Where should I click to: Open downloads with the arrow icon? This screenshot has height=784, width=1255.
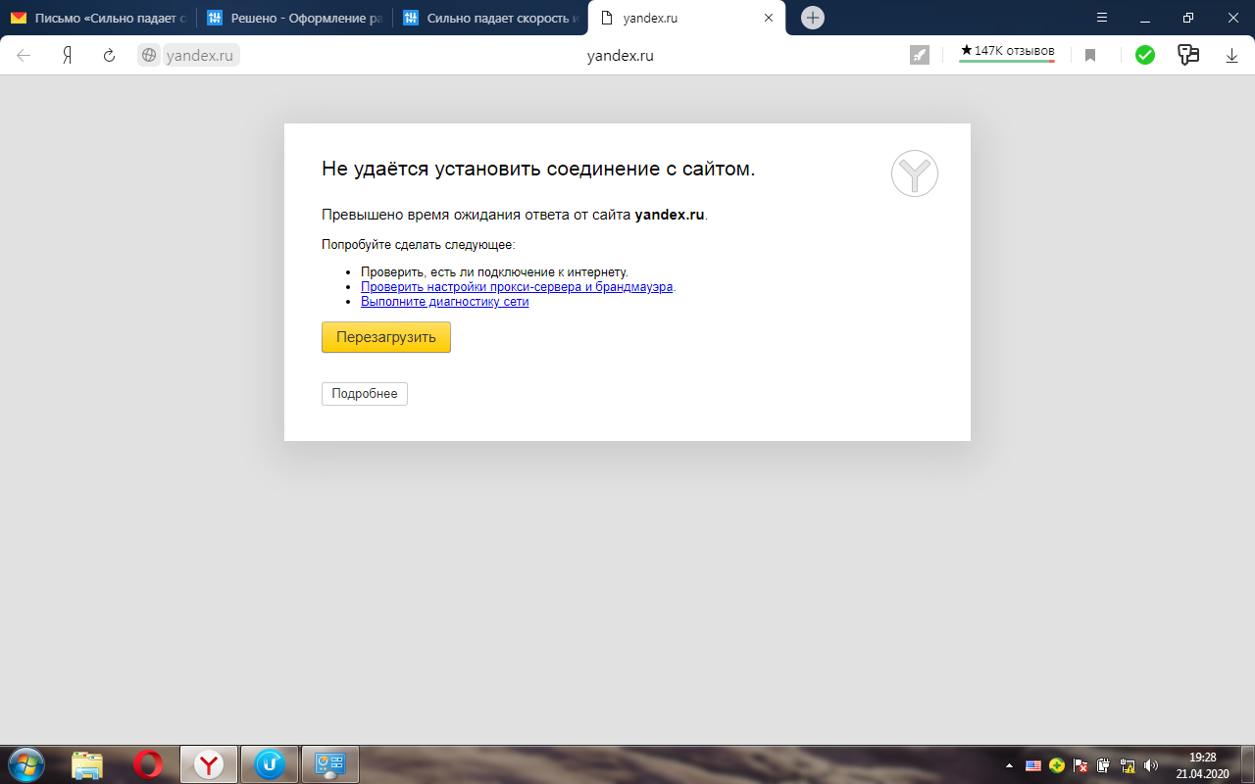(x=1232, y=56)
